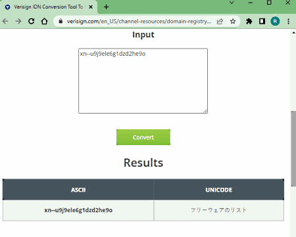Reload the Verisign page
The image size is (296, 237).
coord(32,21)
